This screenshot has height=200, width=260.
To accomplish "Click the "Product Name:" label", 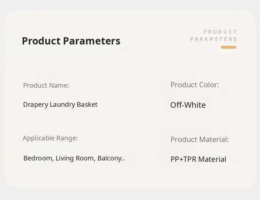I will tap(46, 85).
